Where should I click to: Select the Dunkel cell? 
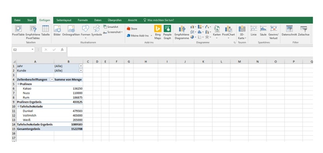(x=35, y=111)
